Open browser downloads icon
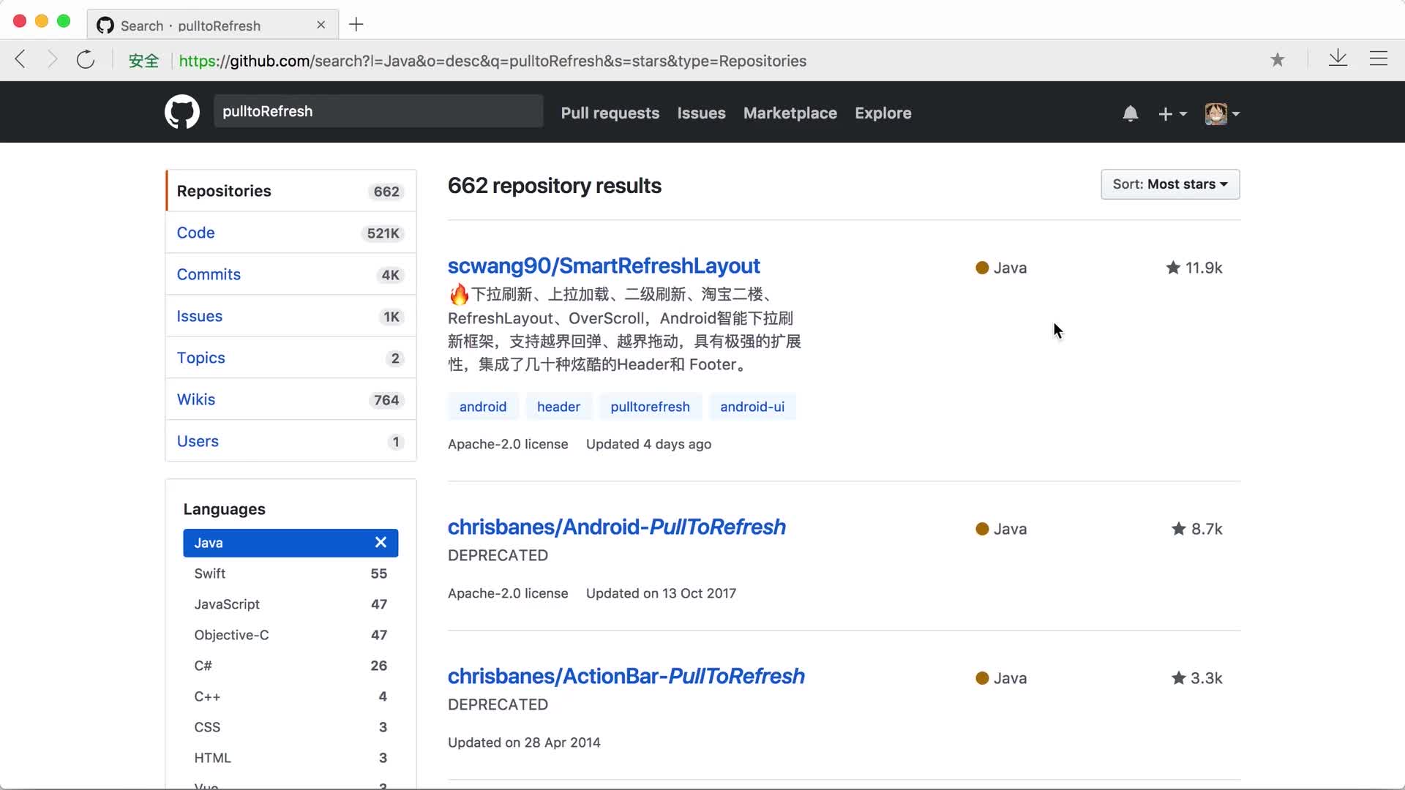The image size is (1405, 790). (1338, 59)
